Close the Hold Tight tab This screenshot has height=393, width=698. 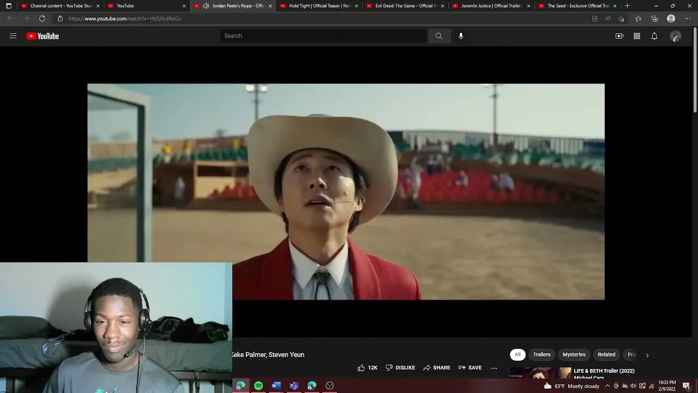356,6
